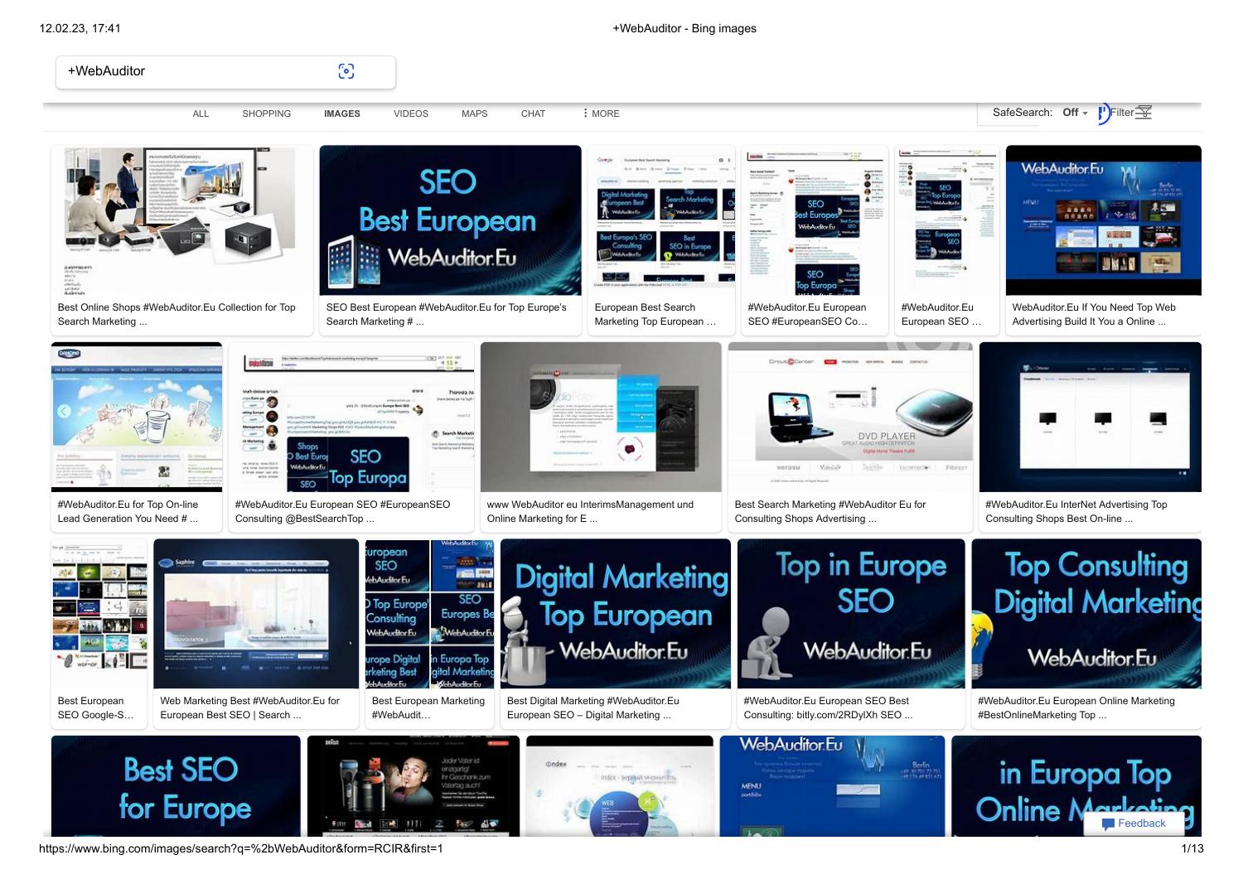The image size is (1243, 879).
Task: Click the Filter funnel icon
Action: point(1144,112)
